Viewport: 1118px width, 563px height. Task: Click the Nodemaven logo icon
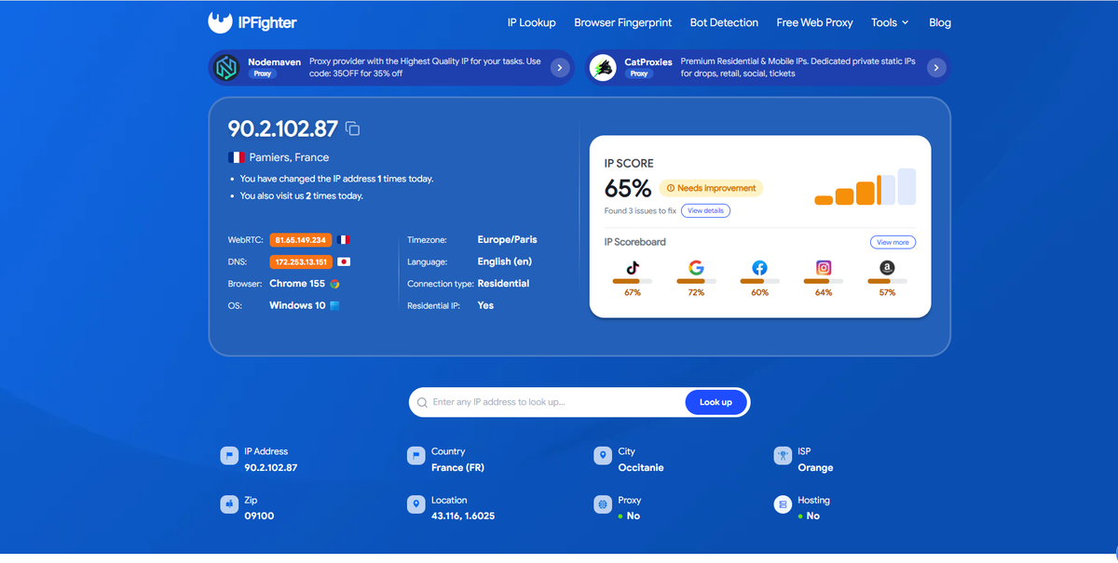pyautogui.click(x=227, y=67)
